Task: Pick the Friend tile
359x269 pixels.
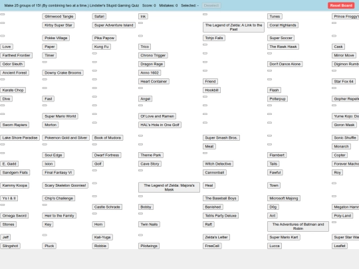Action: point(210,82)
